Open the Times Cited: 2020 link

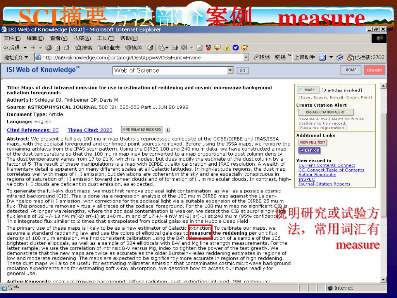[x=90, y=130]
